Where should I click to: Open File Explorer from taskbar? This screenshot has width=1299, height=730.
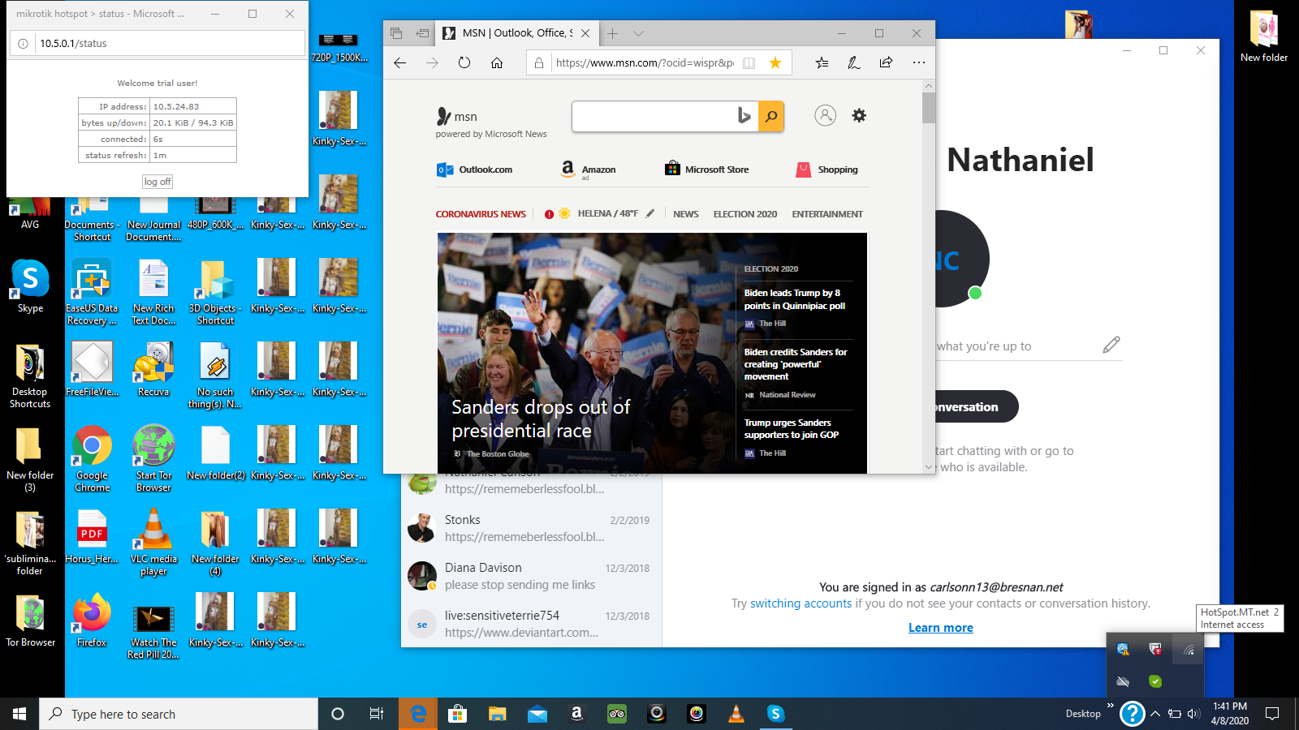[497, 714]
